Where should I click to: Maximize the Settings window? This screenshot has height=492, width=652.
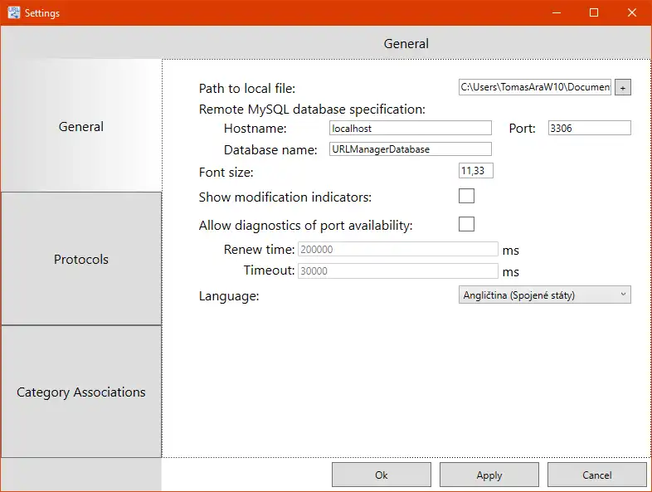coord(594,12)
